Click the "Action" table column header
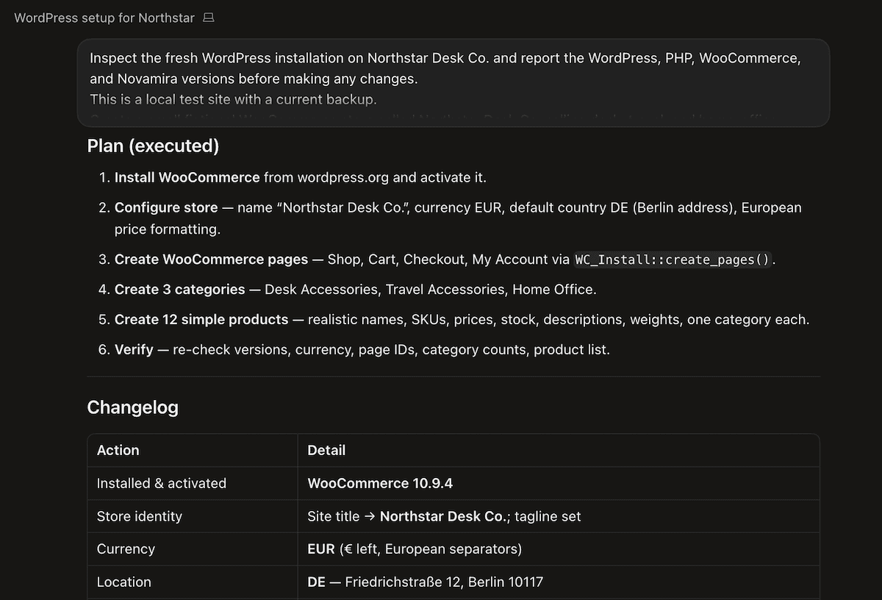Viewport: 882px width, 600px height. (193, 450)
